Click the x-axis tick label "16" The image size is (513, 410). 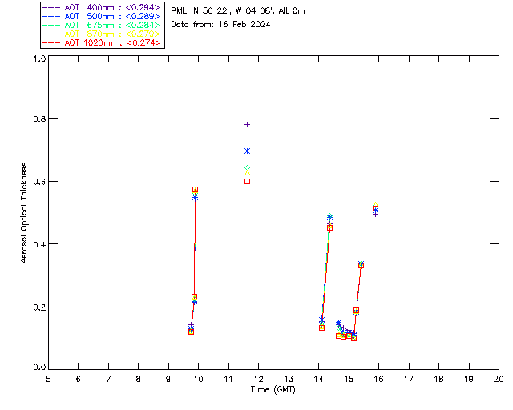(379, 379)
